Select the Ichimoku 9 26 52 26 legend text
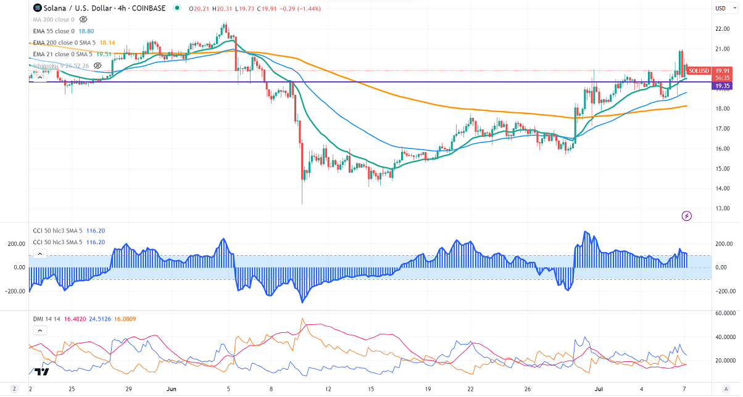Screen dimensions: 743x397 (x=61, y=65)
